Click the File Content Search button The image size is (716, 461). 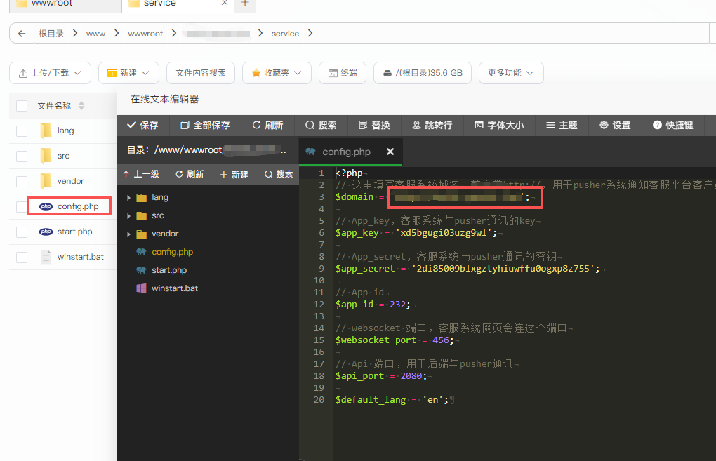point(200,73)
